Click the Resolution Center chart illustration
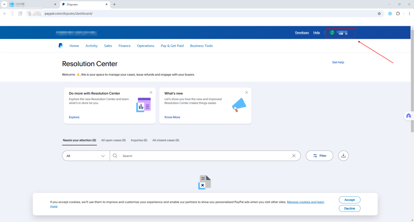This screenshot has height=222, width=414. click(144, 105)
